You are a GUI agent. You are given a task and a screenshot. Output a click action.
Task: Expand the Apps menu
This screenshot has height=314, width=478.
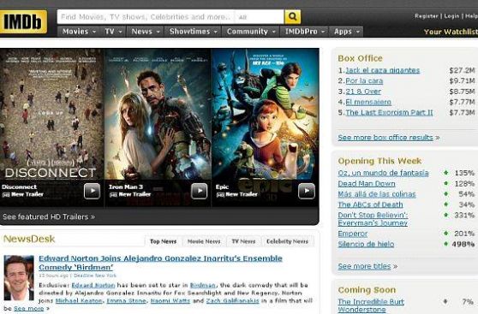[x=346, y=32]
